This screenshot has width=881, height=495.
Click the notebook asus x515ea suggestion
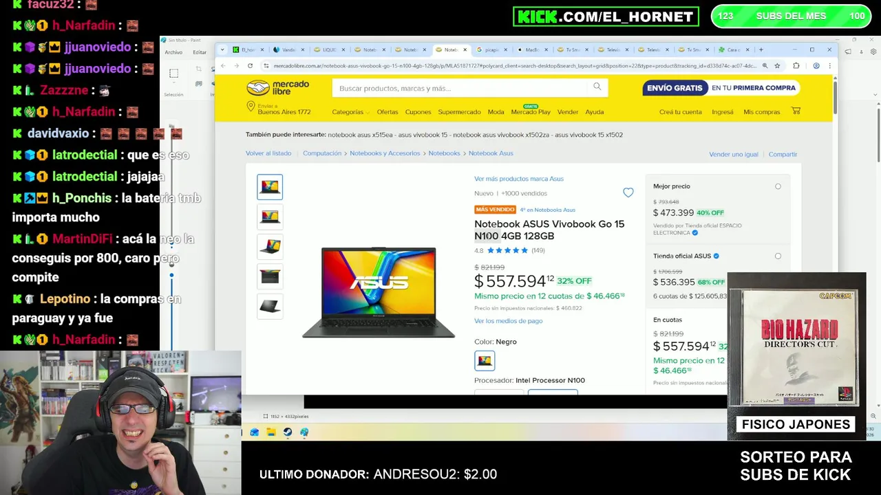click(361, 135)
